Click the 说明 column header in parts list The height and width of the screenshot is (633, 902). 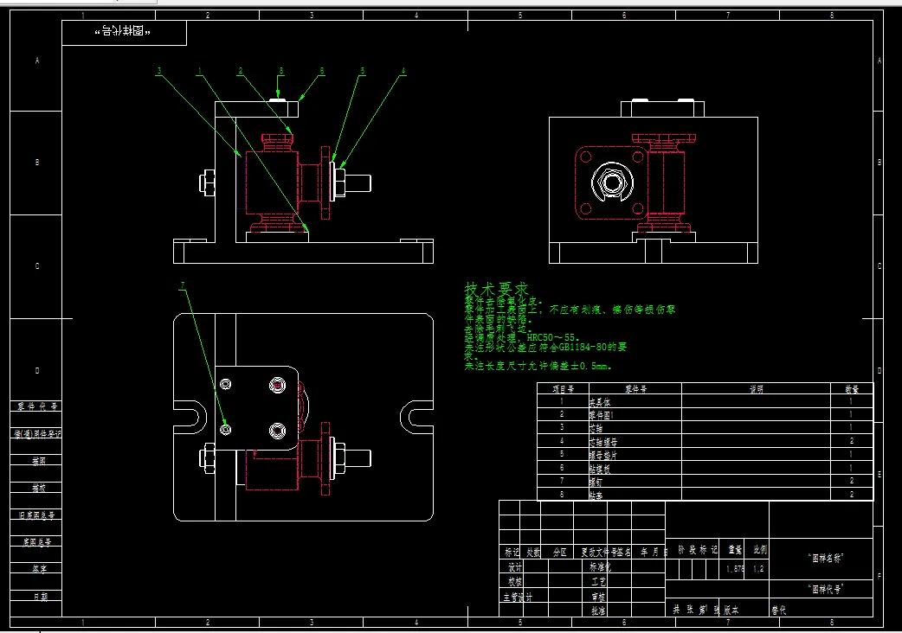756,389
